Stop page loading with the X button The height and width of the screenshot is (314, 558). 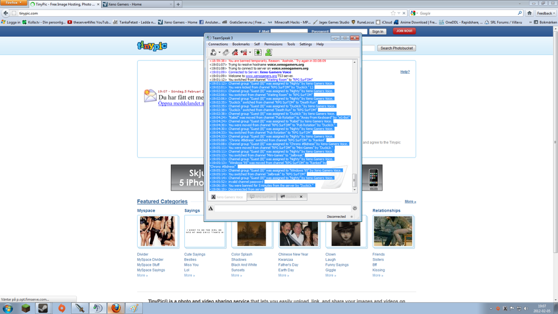pyautogui.click(x=404, y=13)
